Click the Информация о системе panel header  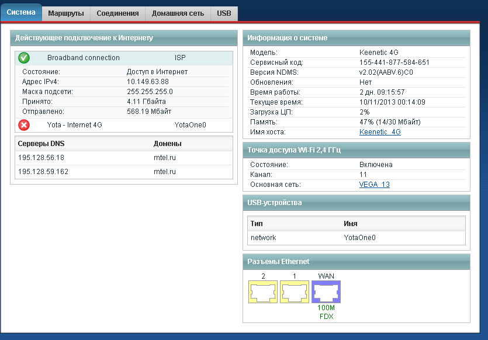point(357,38)
